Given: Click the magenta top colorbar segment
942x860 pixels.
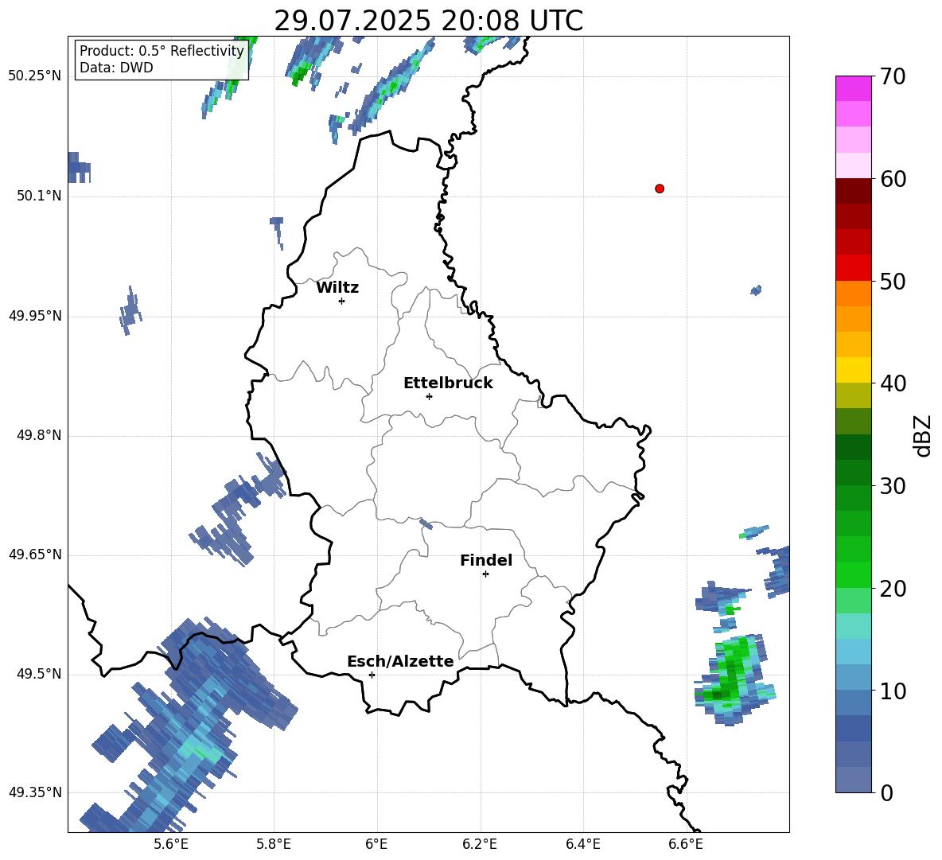Looking at the screenshot, I should coord(853,88).
